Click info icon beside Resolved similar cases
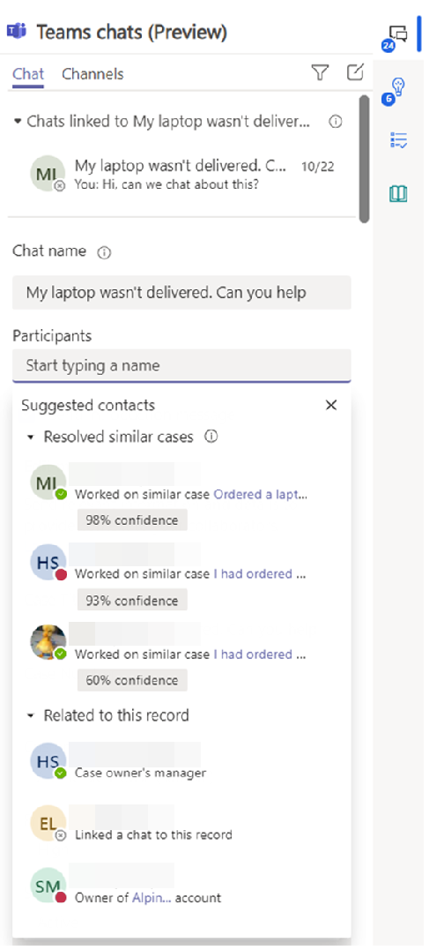This screenshot has width=429, height=950. click(x=211, y=437)
